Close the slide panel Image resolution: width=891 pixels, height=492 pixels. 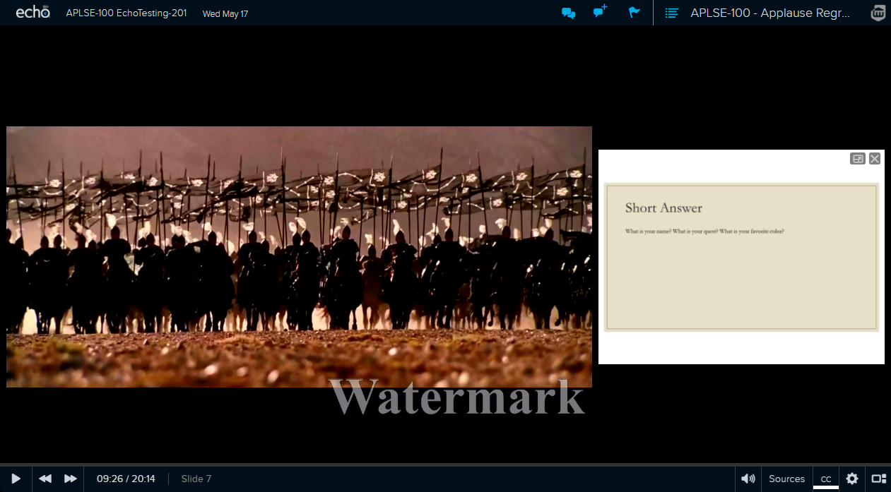pyautogui.click(x=875, y=159)
